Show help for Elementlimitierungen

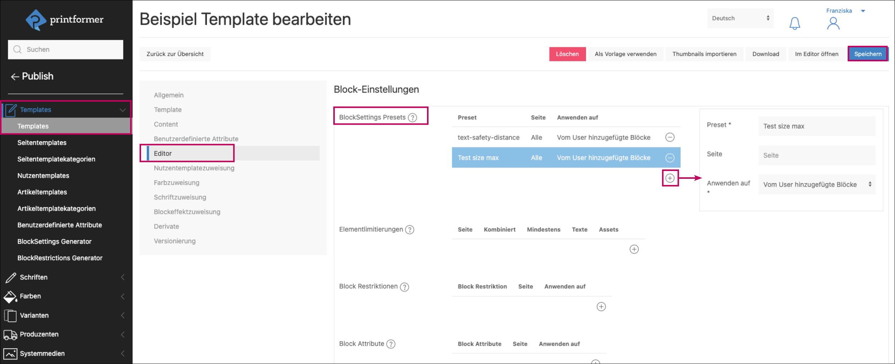410,230
